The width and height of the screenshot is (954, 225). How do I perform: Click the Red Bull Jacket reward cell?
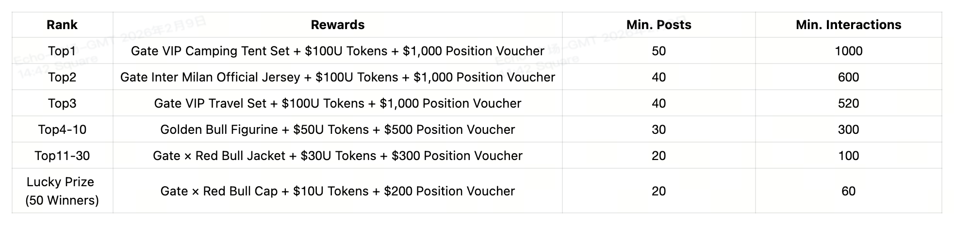(x=337, y=156)
